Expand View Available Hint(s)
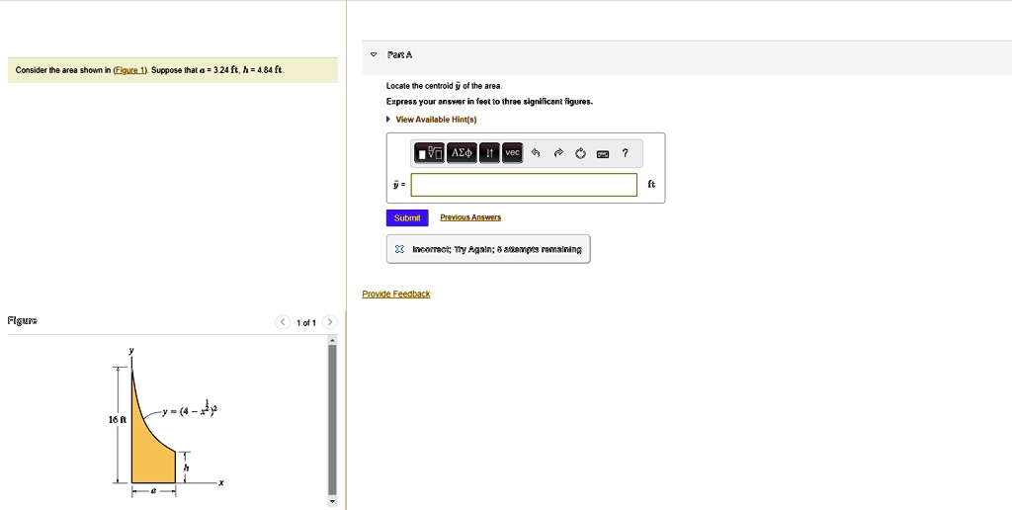Viewport: 1012px width, 510px height. [436, 120]
